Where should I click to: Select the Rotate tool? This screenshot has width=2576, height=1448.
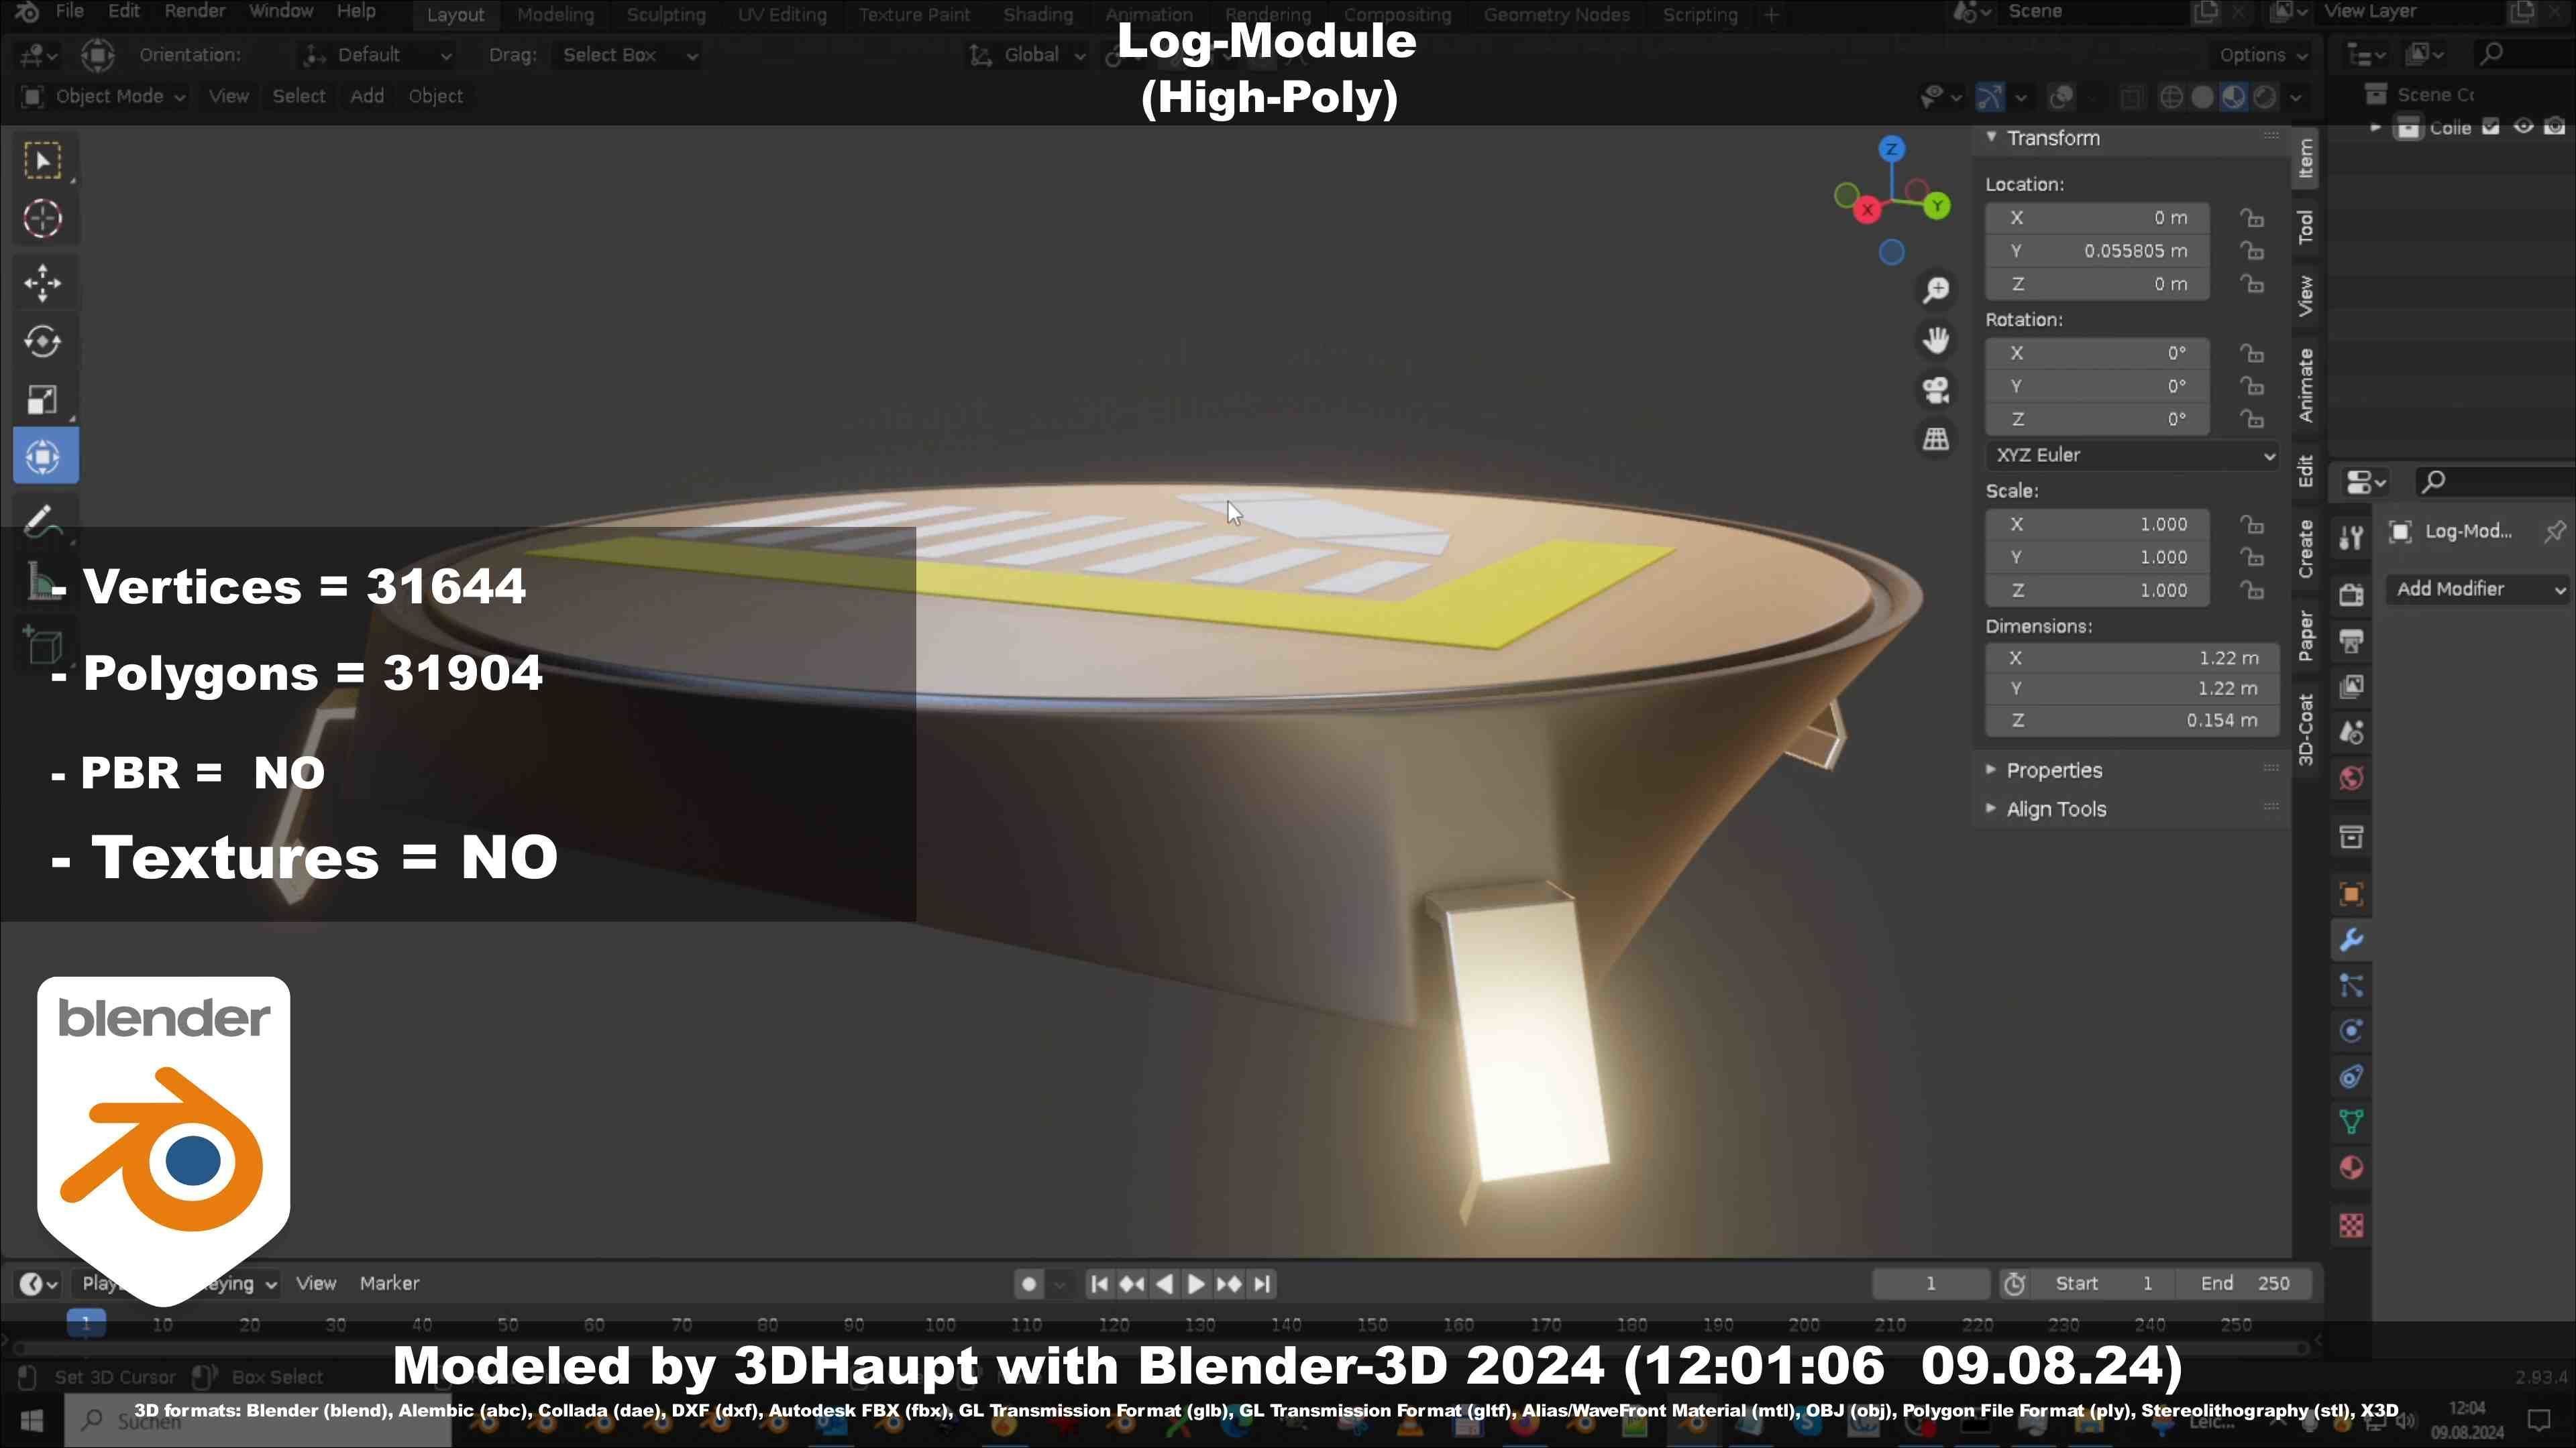click(x=43, y=342)
